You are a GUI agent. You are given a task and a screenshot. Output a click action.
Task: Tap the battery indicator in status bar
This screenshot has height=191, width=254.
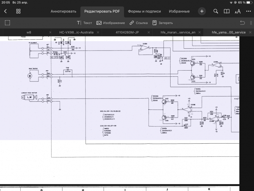point(250,3)
